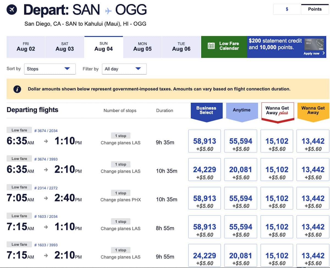This screenshot has height=268, width=330.
Task: Click the Duration column label
Action: pos(165,111)
